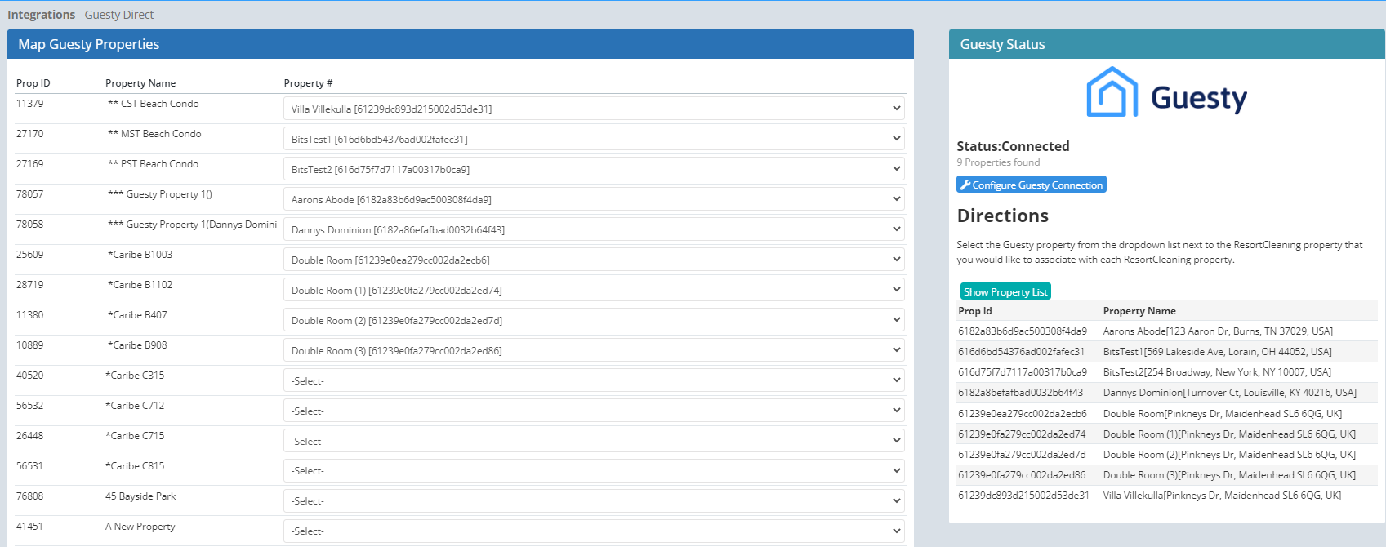Screen dimensions: 1386x547
Task: Click Configure Guesty Connection button
Action: point(1031,185)
